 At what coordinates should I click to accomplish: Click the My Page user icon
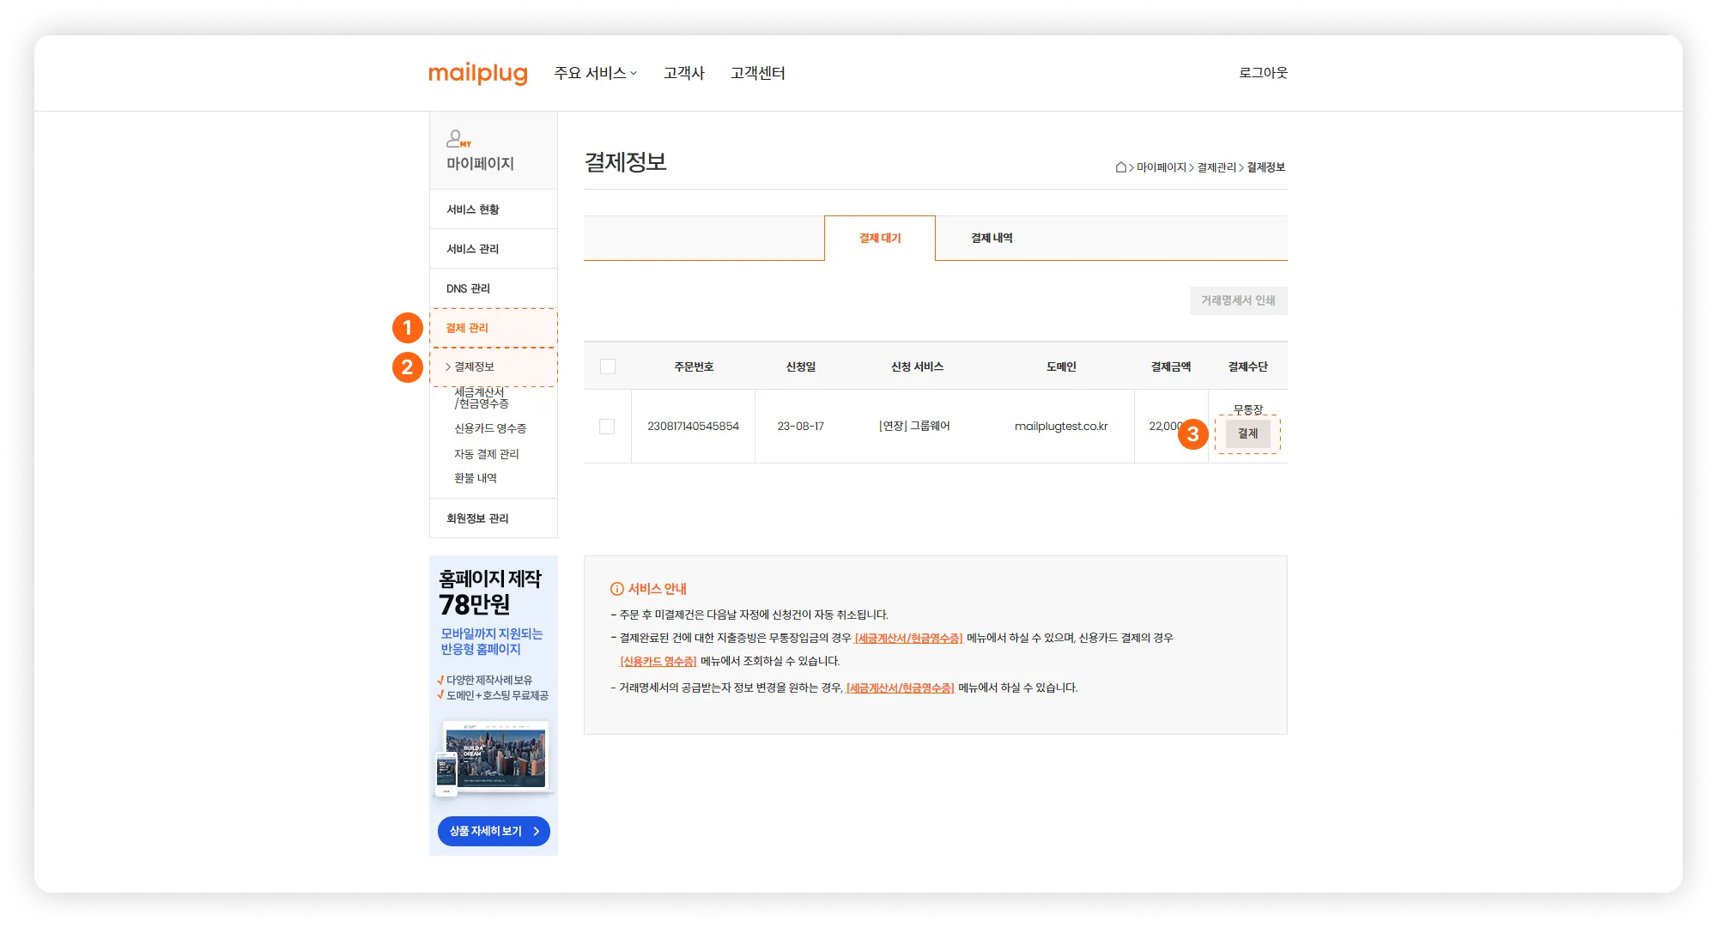pos(457,138)
